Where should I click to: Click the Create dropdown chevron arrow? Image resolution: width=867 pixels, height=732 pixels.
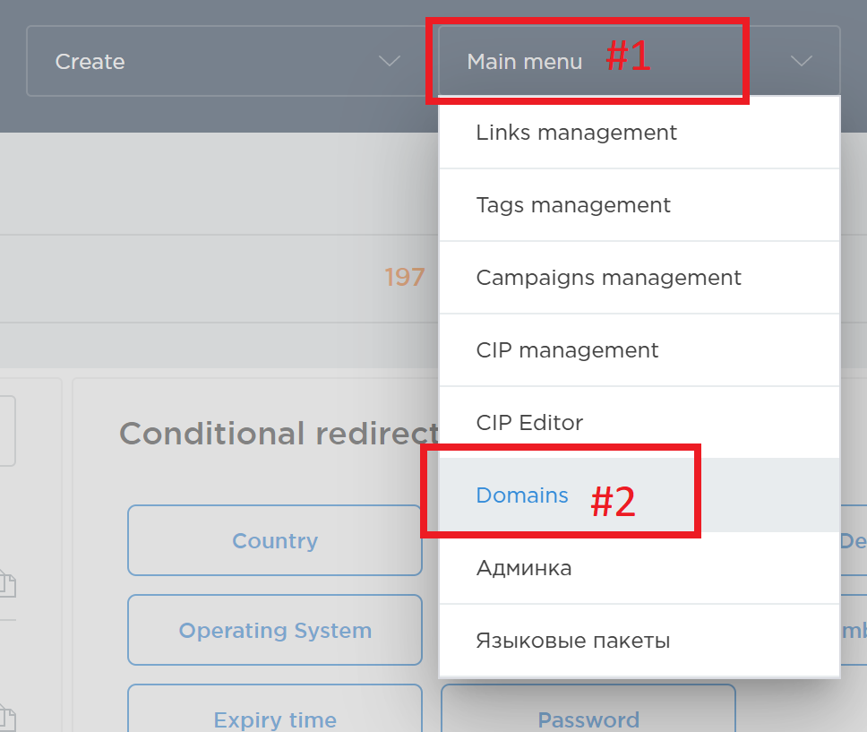click(x=390, y=61)
